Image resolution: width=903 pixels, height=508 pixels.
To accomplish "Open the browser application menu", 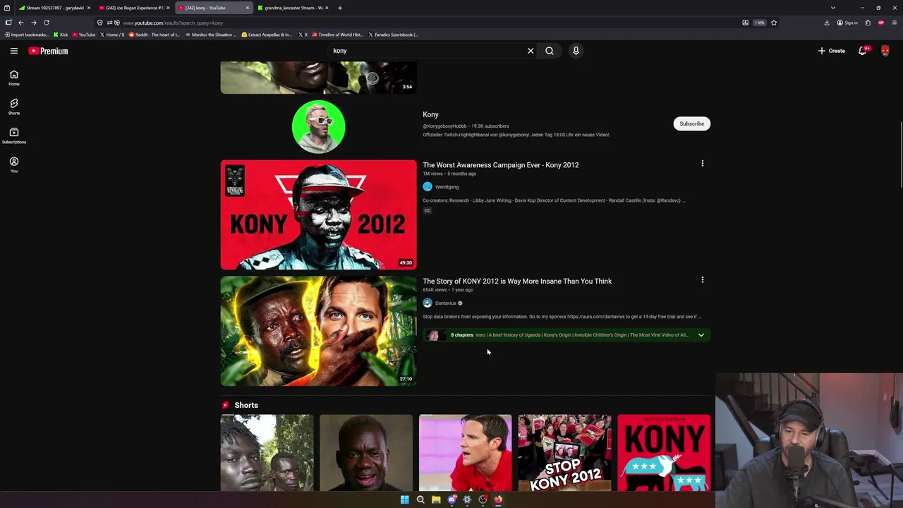I will coord(895,23).
